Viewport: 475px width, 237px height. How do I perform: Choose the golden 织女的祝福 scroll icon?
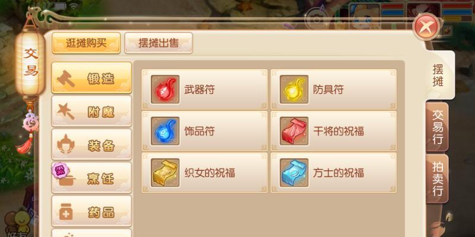tap(165, 172)
